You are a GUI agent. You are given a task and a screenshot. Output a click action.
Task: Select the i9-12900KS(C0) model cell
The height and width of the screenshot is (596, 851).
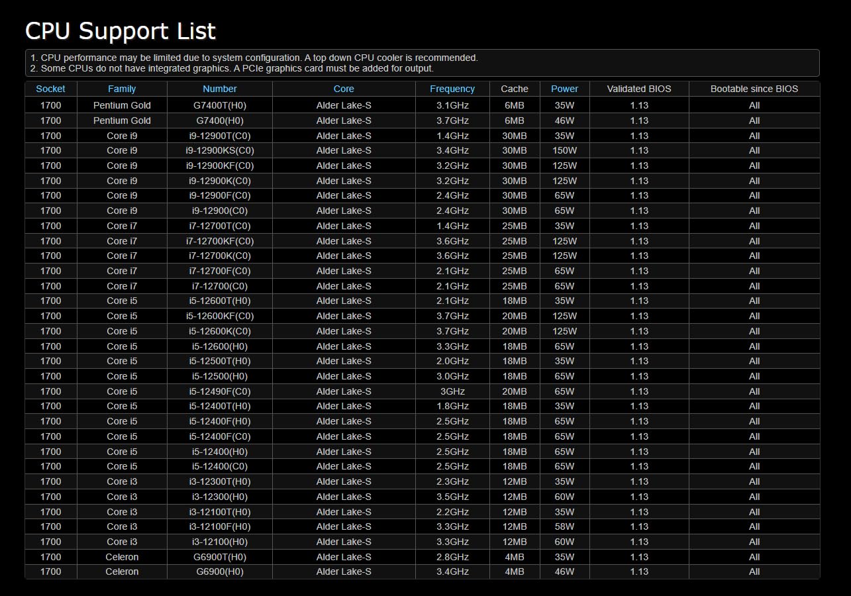click(220, 150)
